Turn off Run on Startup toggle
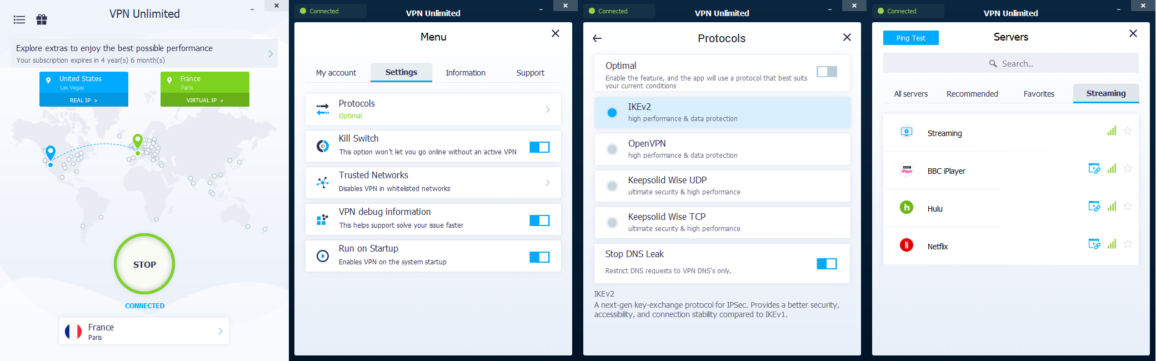Viewport: 1156px width, 361px height. 539,257
